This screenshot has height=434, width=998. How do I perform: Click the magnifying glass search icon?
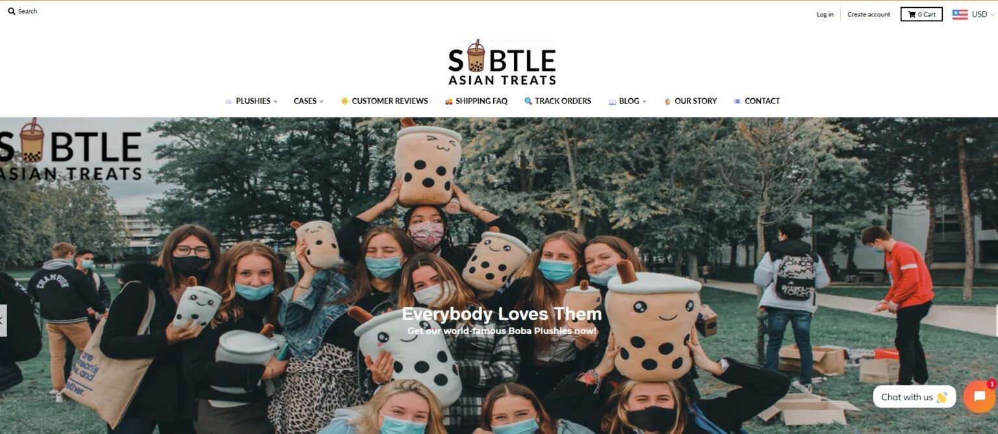coord(12,11)
